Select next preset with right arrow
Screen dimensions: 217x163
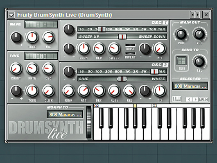tap(195, 99)
